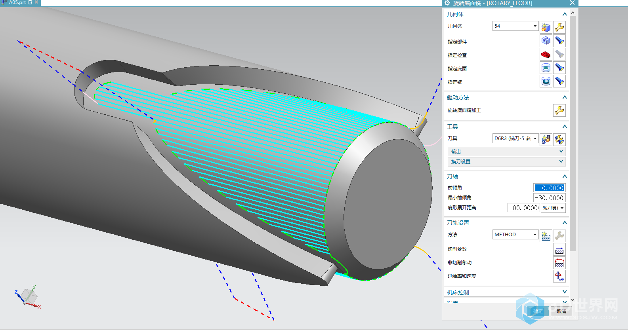Open the 方法 dropdown showing METHOD
The width and height of the screenshot is (628, 330).
pyautogui.click(x=515, y=235)
